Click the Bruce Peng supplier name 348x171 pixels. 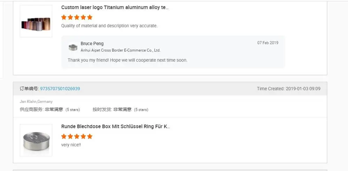[92, 44]
